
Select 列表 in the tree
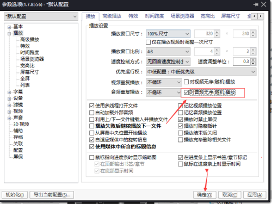point(25,85)
